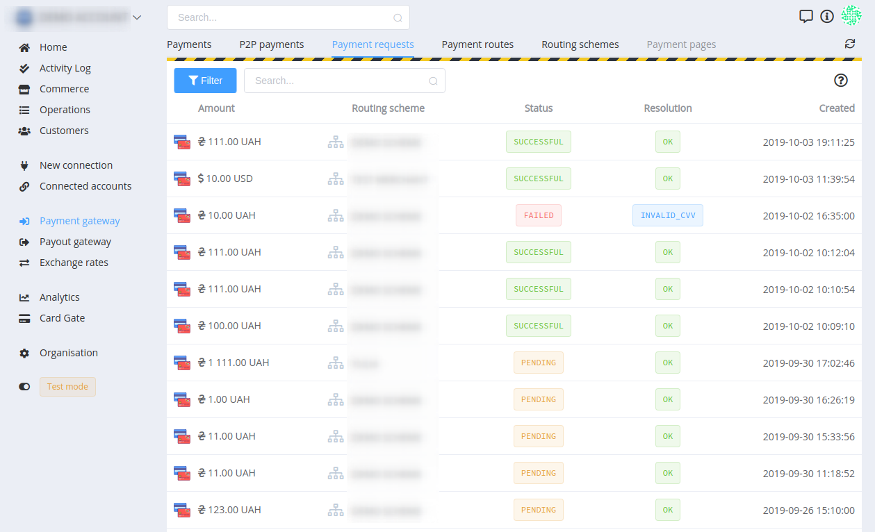Click the Analytics chart icon
This screenshot has width=875, height=532.
[24, 297]
